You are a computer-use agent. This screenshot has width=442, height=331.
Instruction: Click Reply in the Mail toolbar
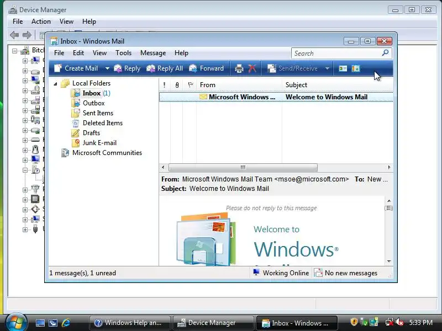tap(127, 68)
